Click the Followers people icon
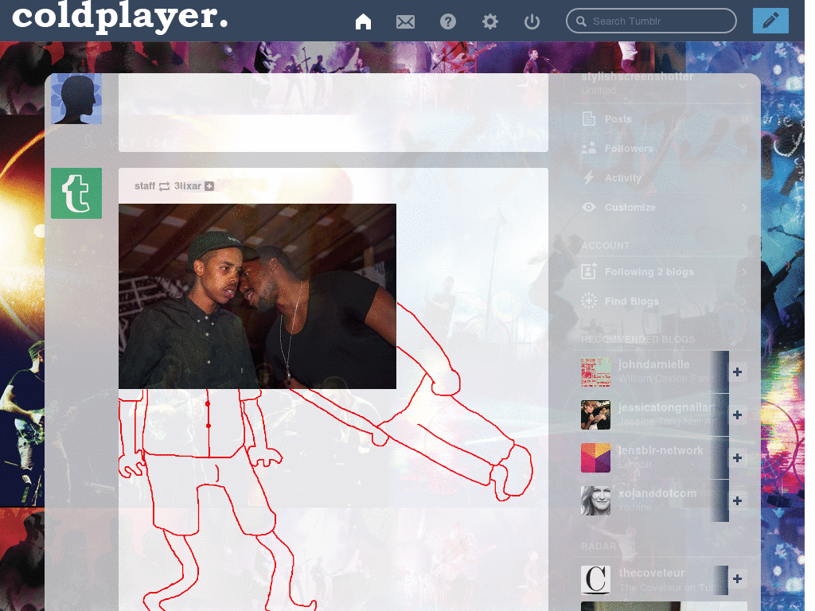 (588, 149)
